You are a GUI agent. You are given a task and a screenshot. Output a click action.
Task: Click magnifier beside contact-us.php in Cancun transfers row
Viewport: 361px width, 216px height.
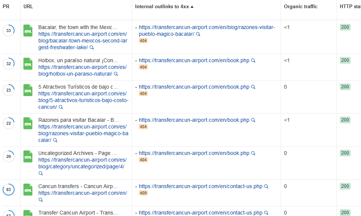pyautogui.click(x=266, y=187)
